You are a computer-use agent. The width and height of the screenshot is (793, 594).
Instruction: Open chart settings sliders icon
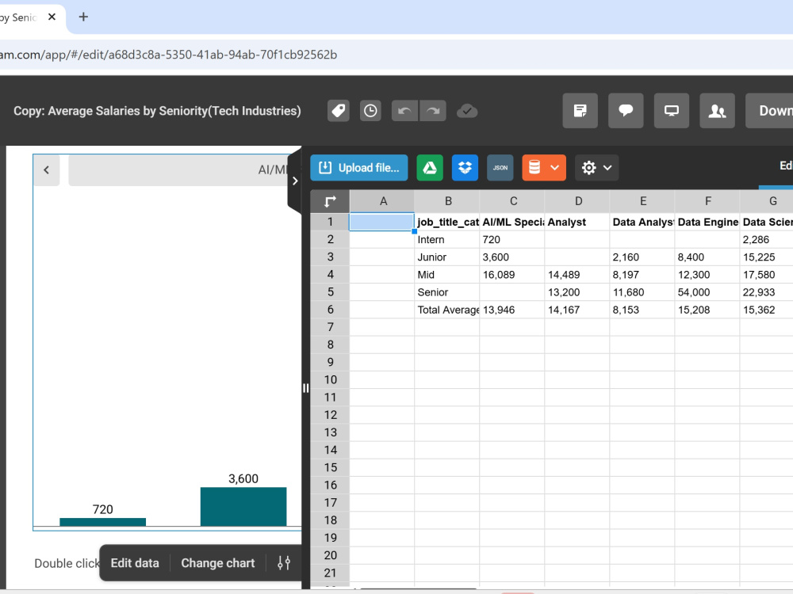point(284,562)
